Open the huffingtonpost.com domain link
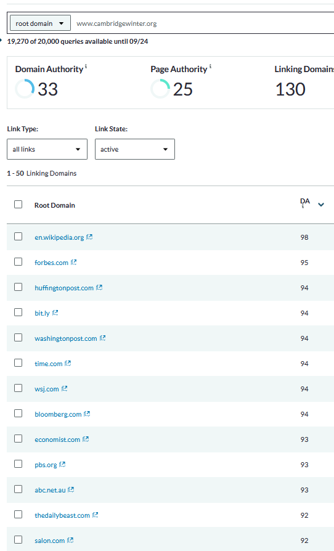Image resolution: width=334 pixels, height=551 pixels. (x=64, y=288)
